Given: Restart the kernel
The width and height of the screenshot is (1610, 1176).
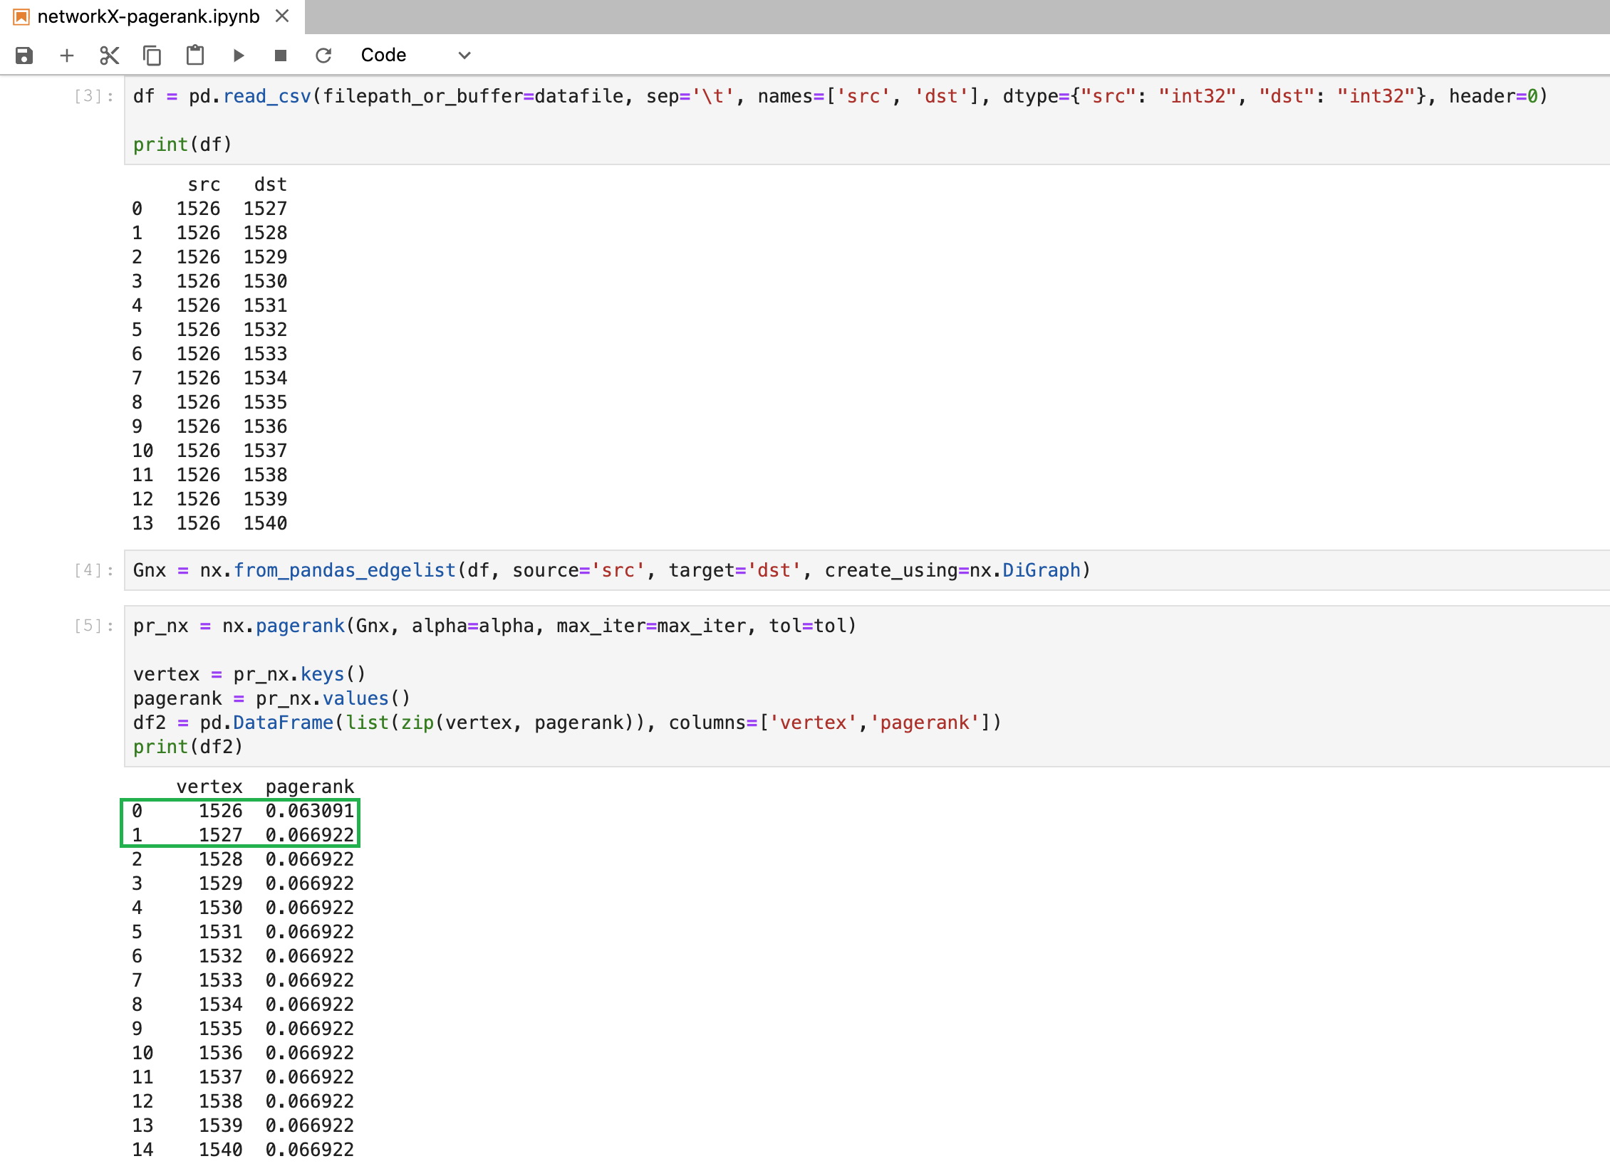Looking at the screenshot, I should click(323, 55).
